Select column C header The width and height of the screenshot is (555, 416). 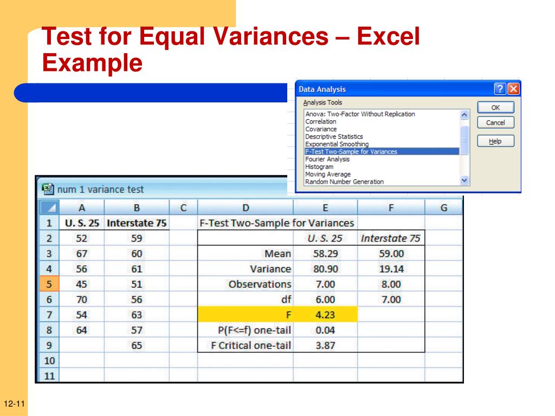coord(183,207)
